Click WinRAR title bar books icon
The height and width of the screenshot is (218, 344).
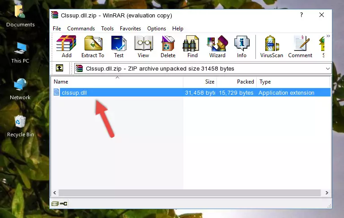[55, 15]
